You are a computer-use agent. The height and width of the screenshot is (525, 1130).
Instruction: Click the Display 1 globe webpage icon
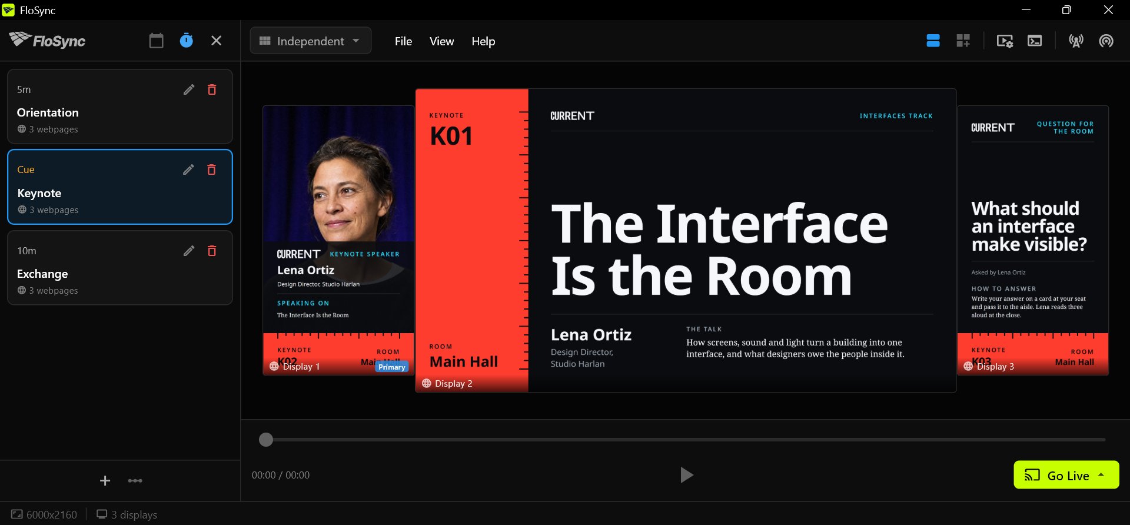click(274, 366)
